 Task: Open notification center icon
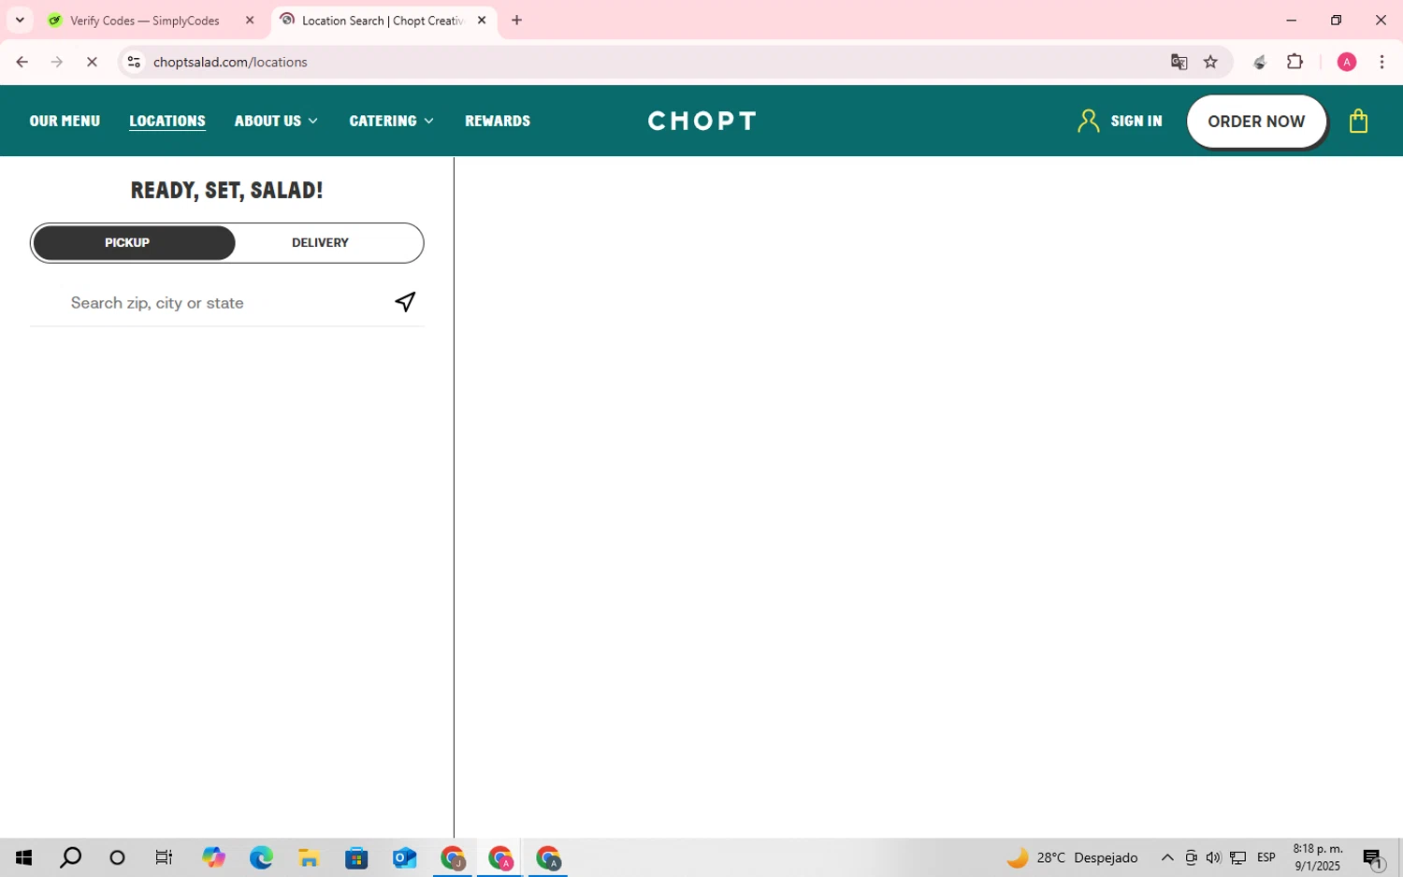[x=1372, y=857]
